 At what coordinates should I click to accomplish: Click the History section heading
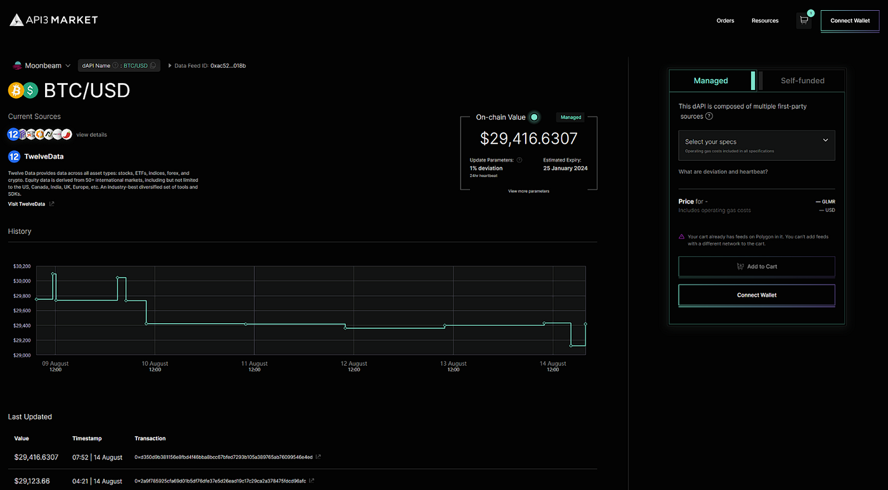pos(20,231)
